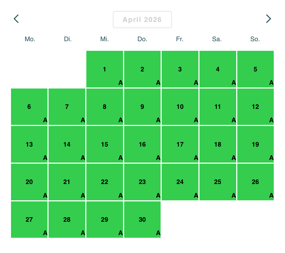Viewport: 285px width, 253px height.
Task: Choose Saturday April 11
Action: 217,107
